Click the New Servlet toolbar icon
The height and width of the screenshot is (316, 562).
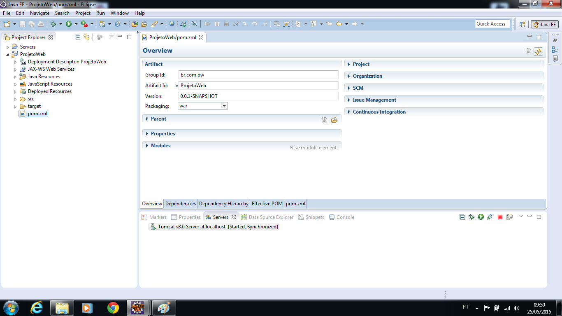click(x=118, y=24)
